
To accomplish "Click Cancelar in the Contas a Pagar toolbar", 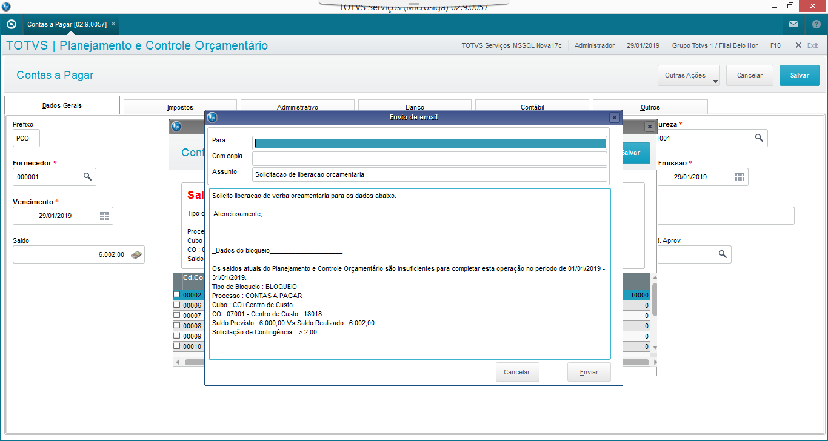I will [x=750, y=75].
